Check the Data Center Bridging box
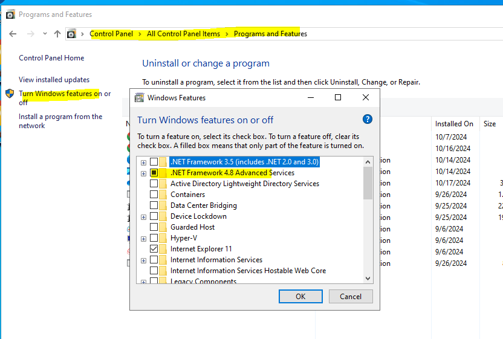This screenshot has width=503, height=339. 154,205
